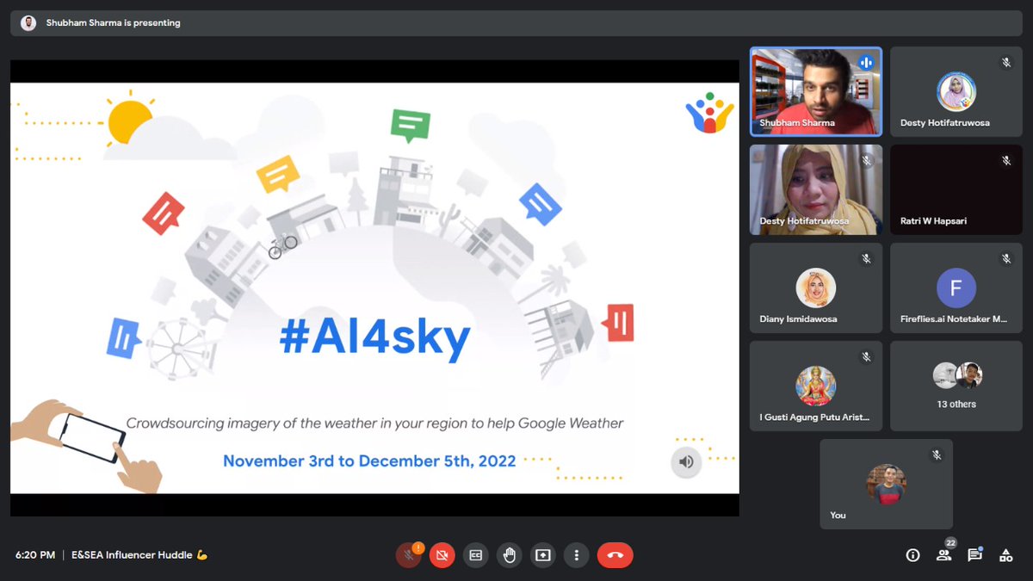Raise your hand
This screenshot has width=1033, height=581.
(x=509, y=555)
